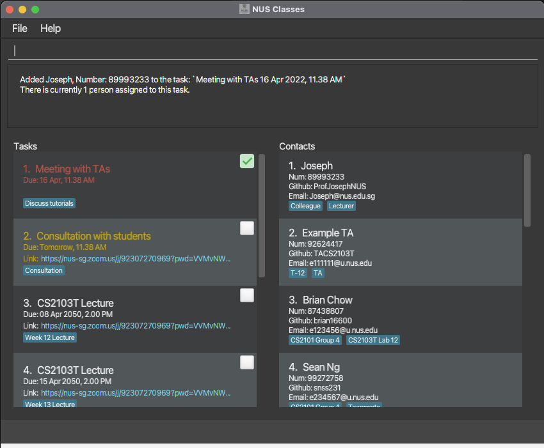
Task: Click 'Github: brian16600'
Action: [x=320, y=320]
